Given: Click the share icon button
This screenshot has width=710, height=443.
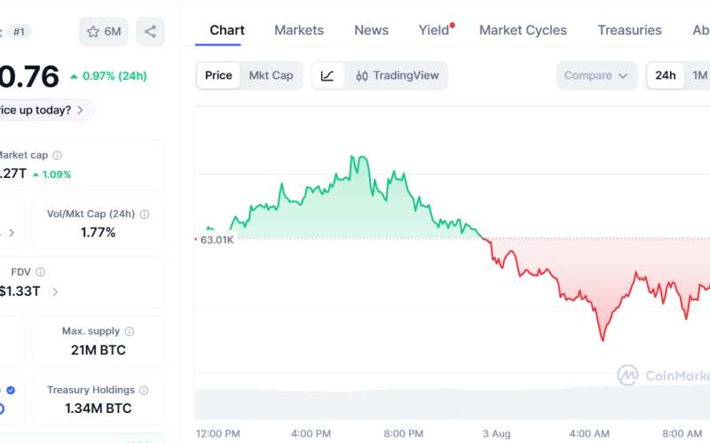Looking at the screenshot, I should pyautogui.click(x=150, y=32).
